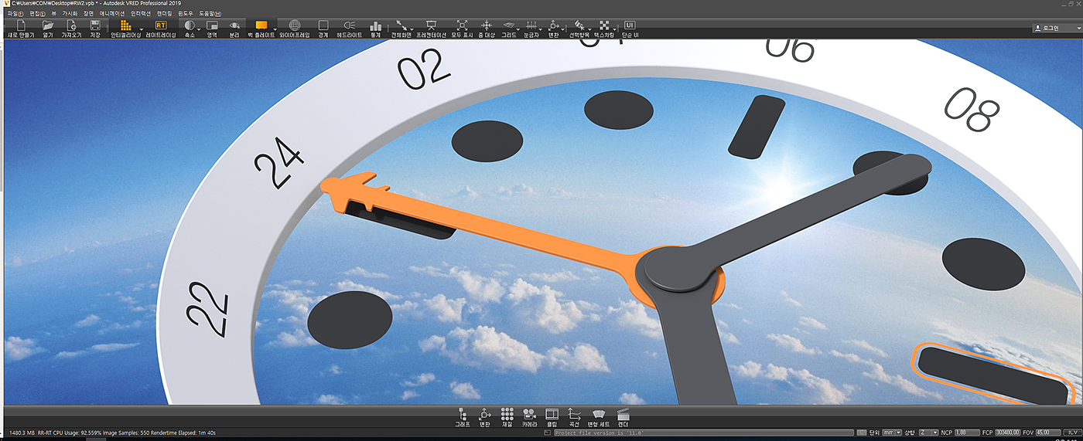The width and height of the screenshot is (1083, 441).
Task: Open the render (렌더) settings clapboard icon
Action: coord(623,415)
